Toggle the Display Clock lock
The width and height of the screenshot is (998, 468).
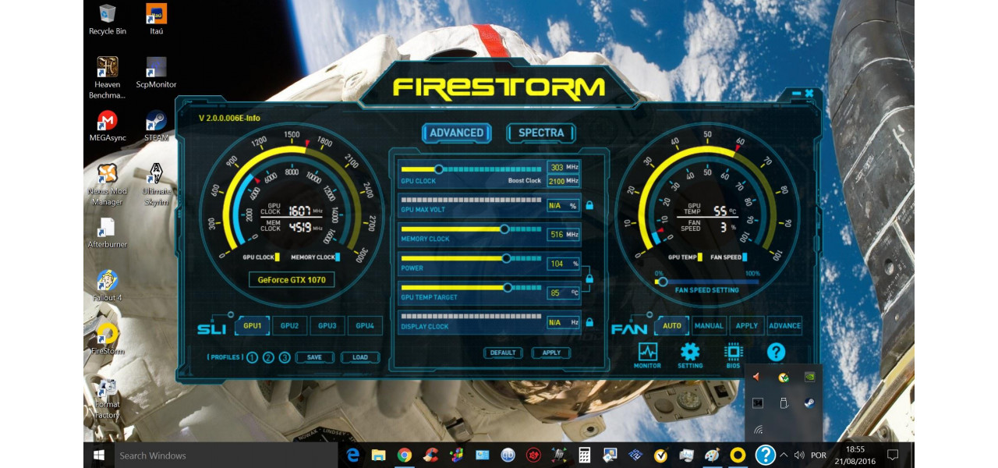589,322
